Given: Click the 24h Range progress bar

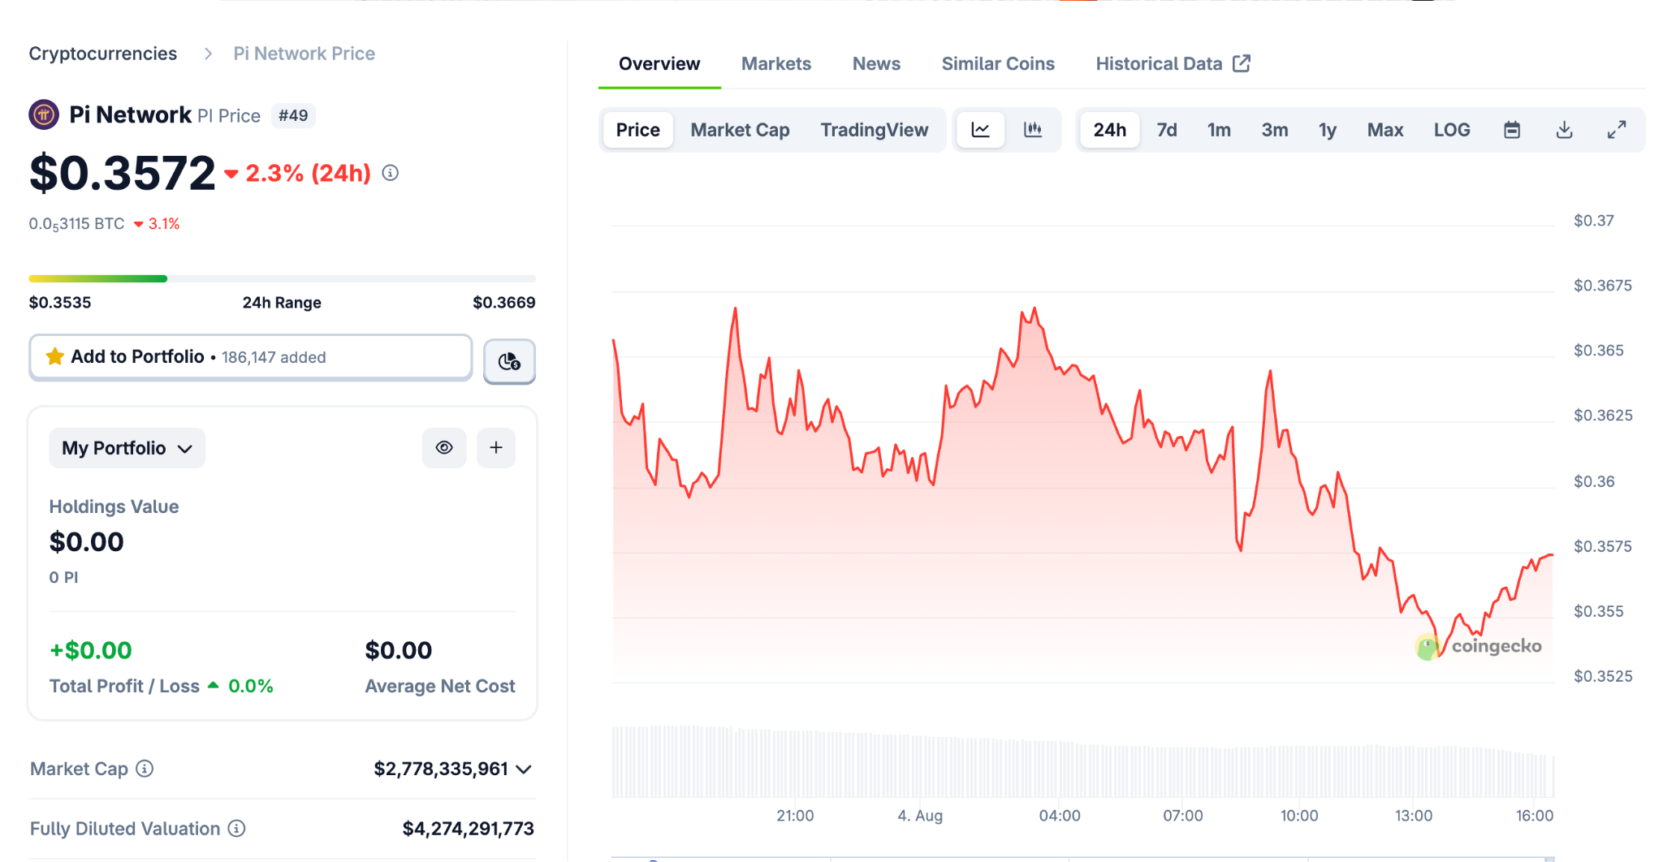Looking at the screenshot, I should point(282,278).
